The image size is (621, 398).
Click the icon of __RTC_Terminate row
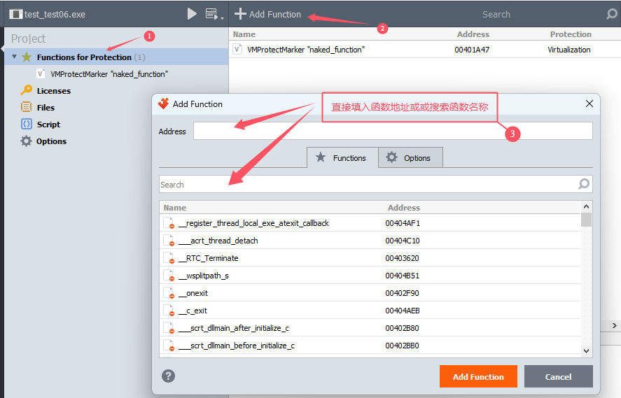point(169,257)
